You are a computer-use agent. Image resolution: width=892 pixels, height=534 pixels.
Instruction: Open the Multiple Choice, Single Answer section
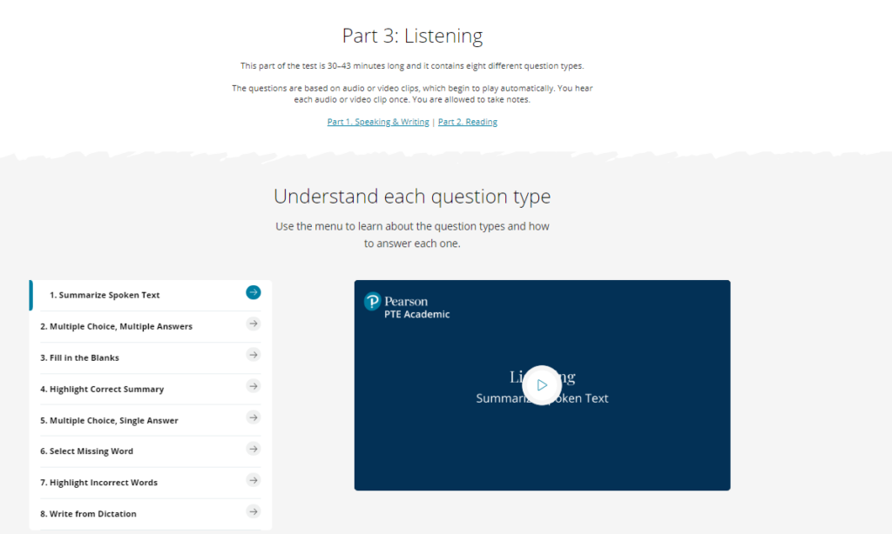111,420
